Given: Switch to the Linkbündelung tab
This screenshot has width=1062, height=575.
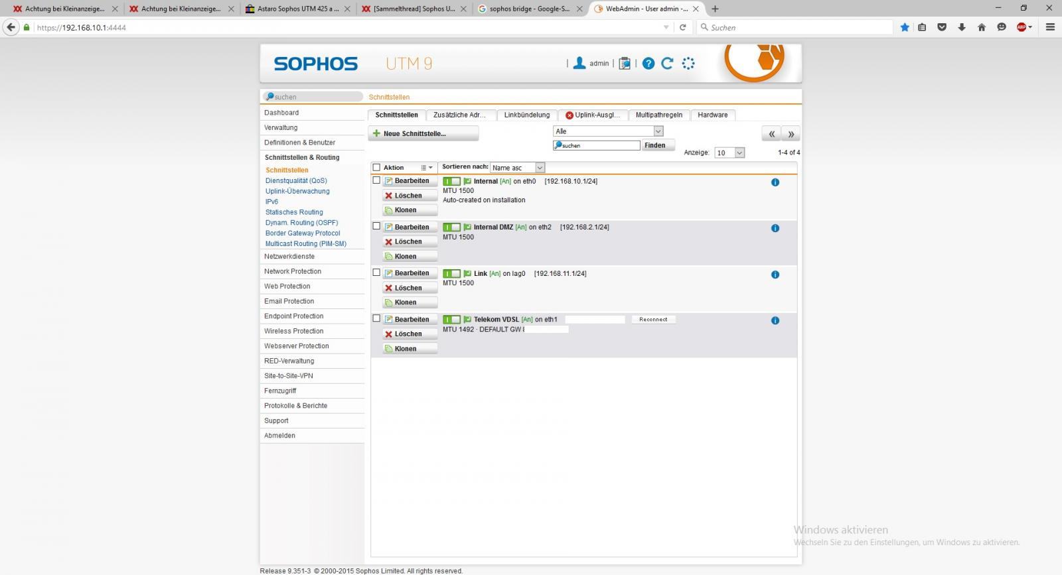Looking at the screenshot, I should (527, 115).
